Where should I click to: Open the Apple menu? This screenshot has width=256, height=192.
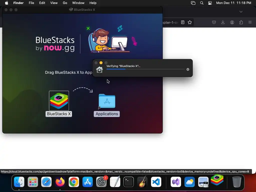click(x=6, y=3)
